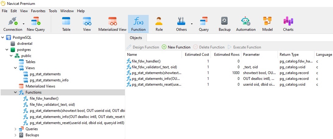This screenshot has height=139, width=333.
Task: Create a New Query from toolbar
Action: point(36,24)
